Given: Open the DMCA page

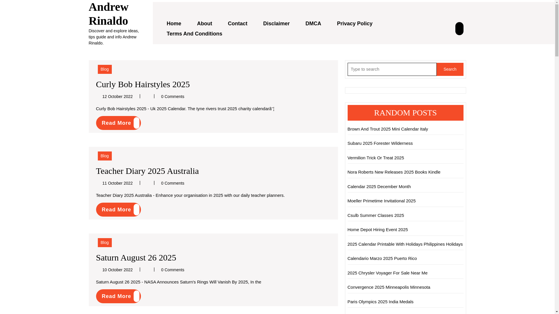Looking at the screenshot, I should (x=313, y=24).
